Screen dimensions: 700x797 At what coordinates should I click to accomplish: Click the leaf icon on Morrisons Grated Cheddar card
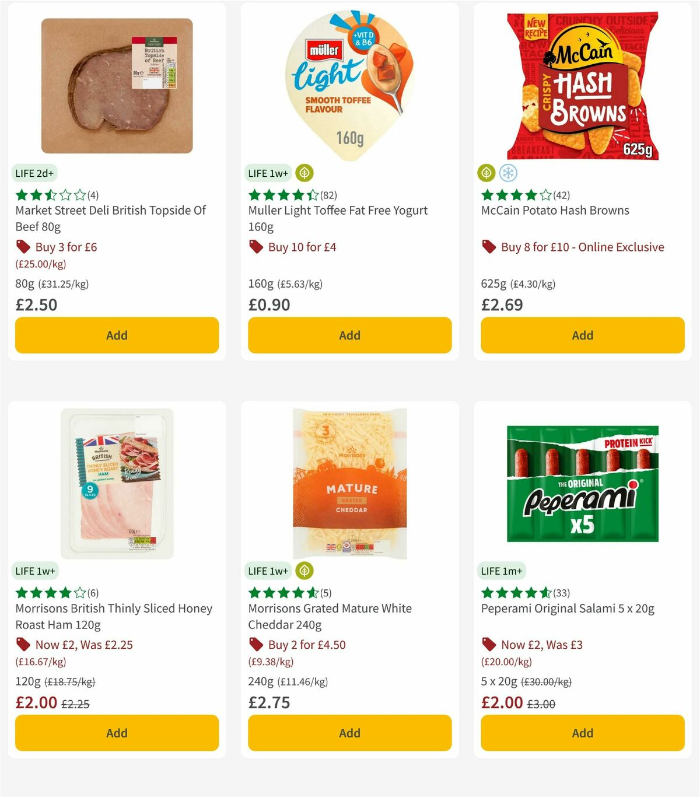tap(304, 571)
